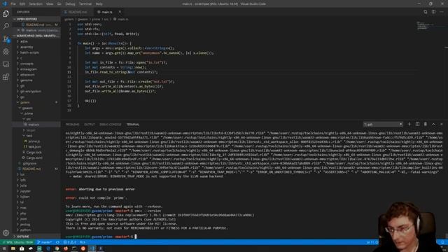
Task: Click the VS Code taskbar icon
Action: (92, 248)
